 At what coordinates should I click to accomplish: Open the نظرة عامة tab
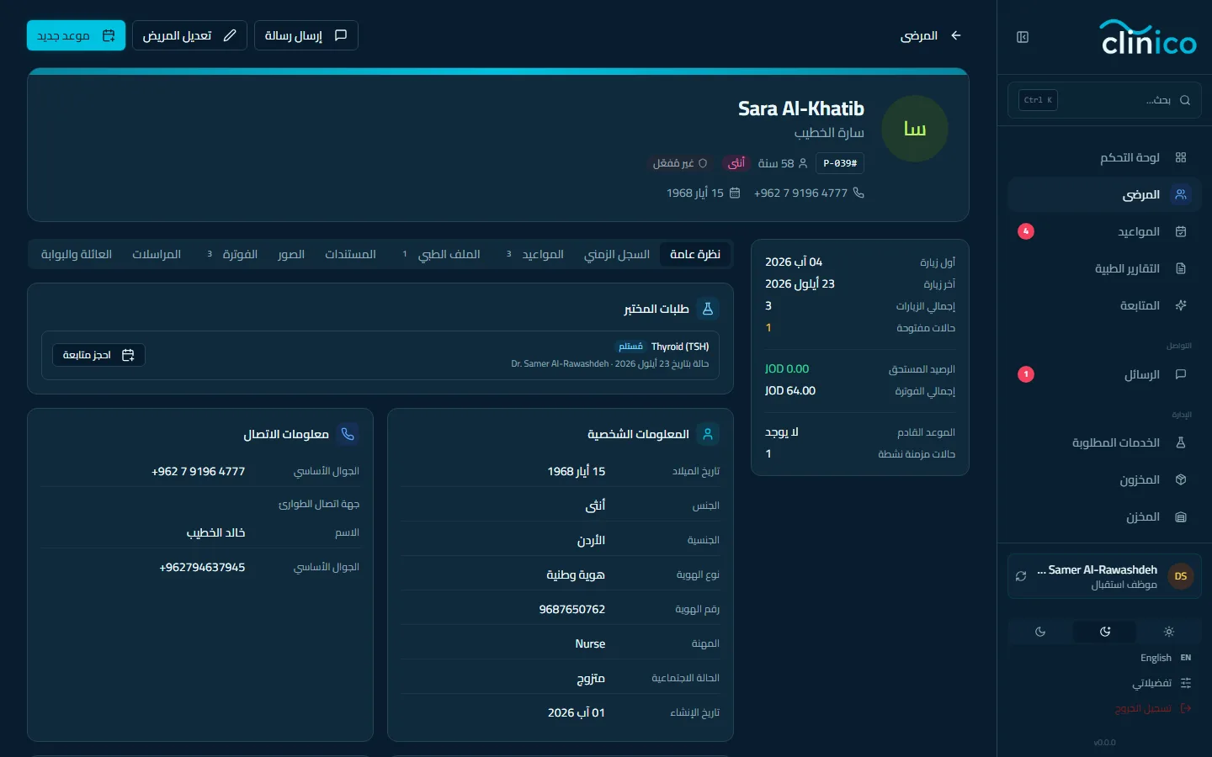[695, 254]
